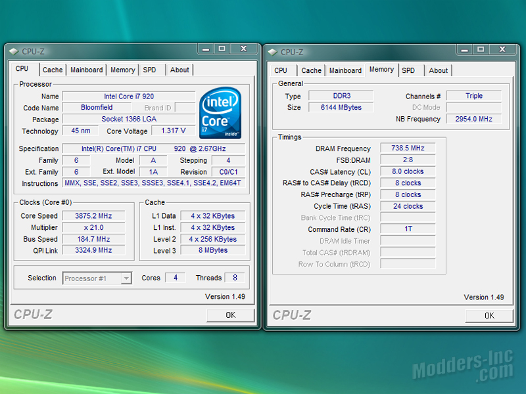Click the Instructions field listing MMX, SSE
This screenshot has height=394, width=526.
(x=154, y=183)
